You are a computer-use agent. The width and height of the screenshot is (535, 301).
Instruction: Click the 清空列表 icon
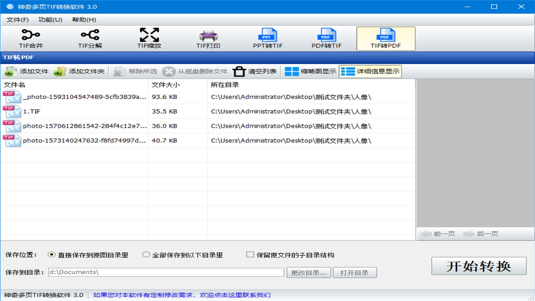click(256, 71)
